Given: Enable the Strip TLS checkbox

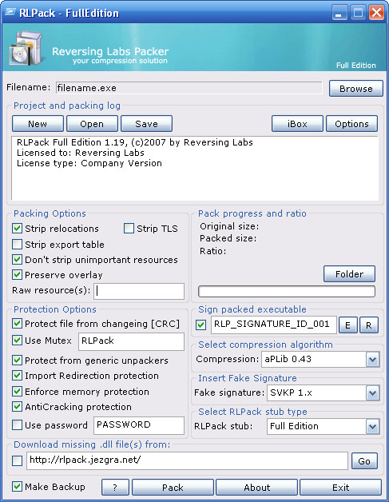Looking at the screenshot, I should (x=129, y=229).
